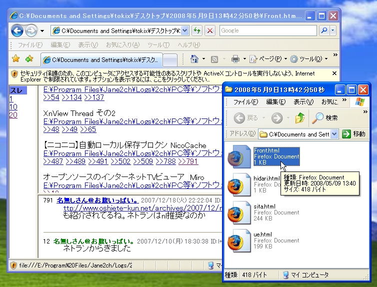Open the >>791 reply link

point(188,161)
